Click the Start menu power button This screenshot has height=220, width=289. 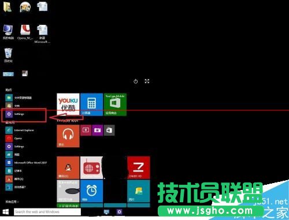click(136, 81)
